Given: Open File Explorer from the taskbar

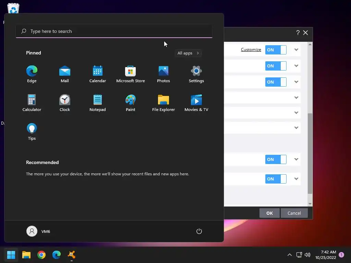Looking at the screenshot, I should click(26, 255).
